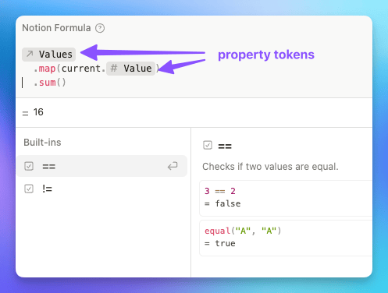This screenshot has width=388, height=293.
Task: Click the map function in formula
Action: tap(47, 69)
